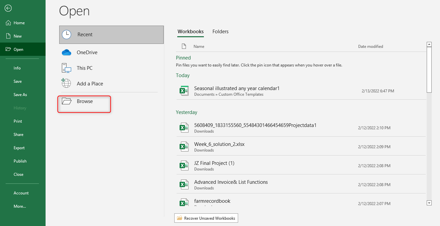
Task: Open Seasonal illustrated any year calendar1 file
Action: (x=237, y=88)
